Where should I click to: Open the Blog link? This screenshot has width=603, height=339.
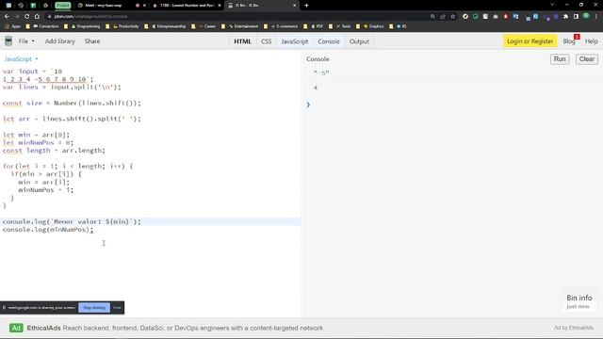pos(569,41)
